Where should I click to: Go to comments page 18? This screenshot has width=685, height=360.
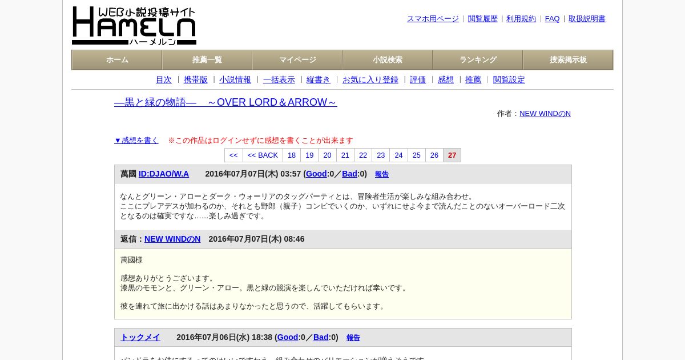click(x=292, y=155)
